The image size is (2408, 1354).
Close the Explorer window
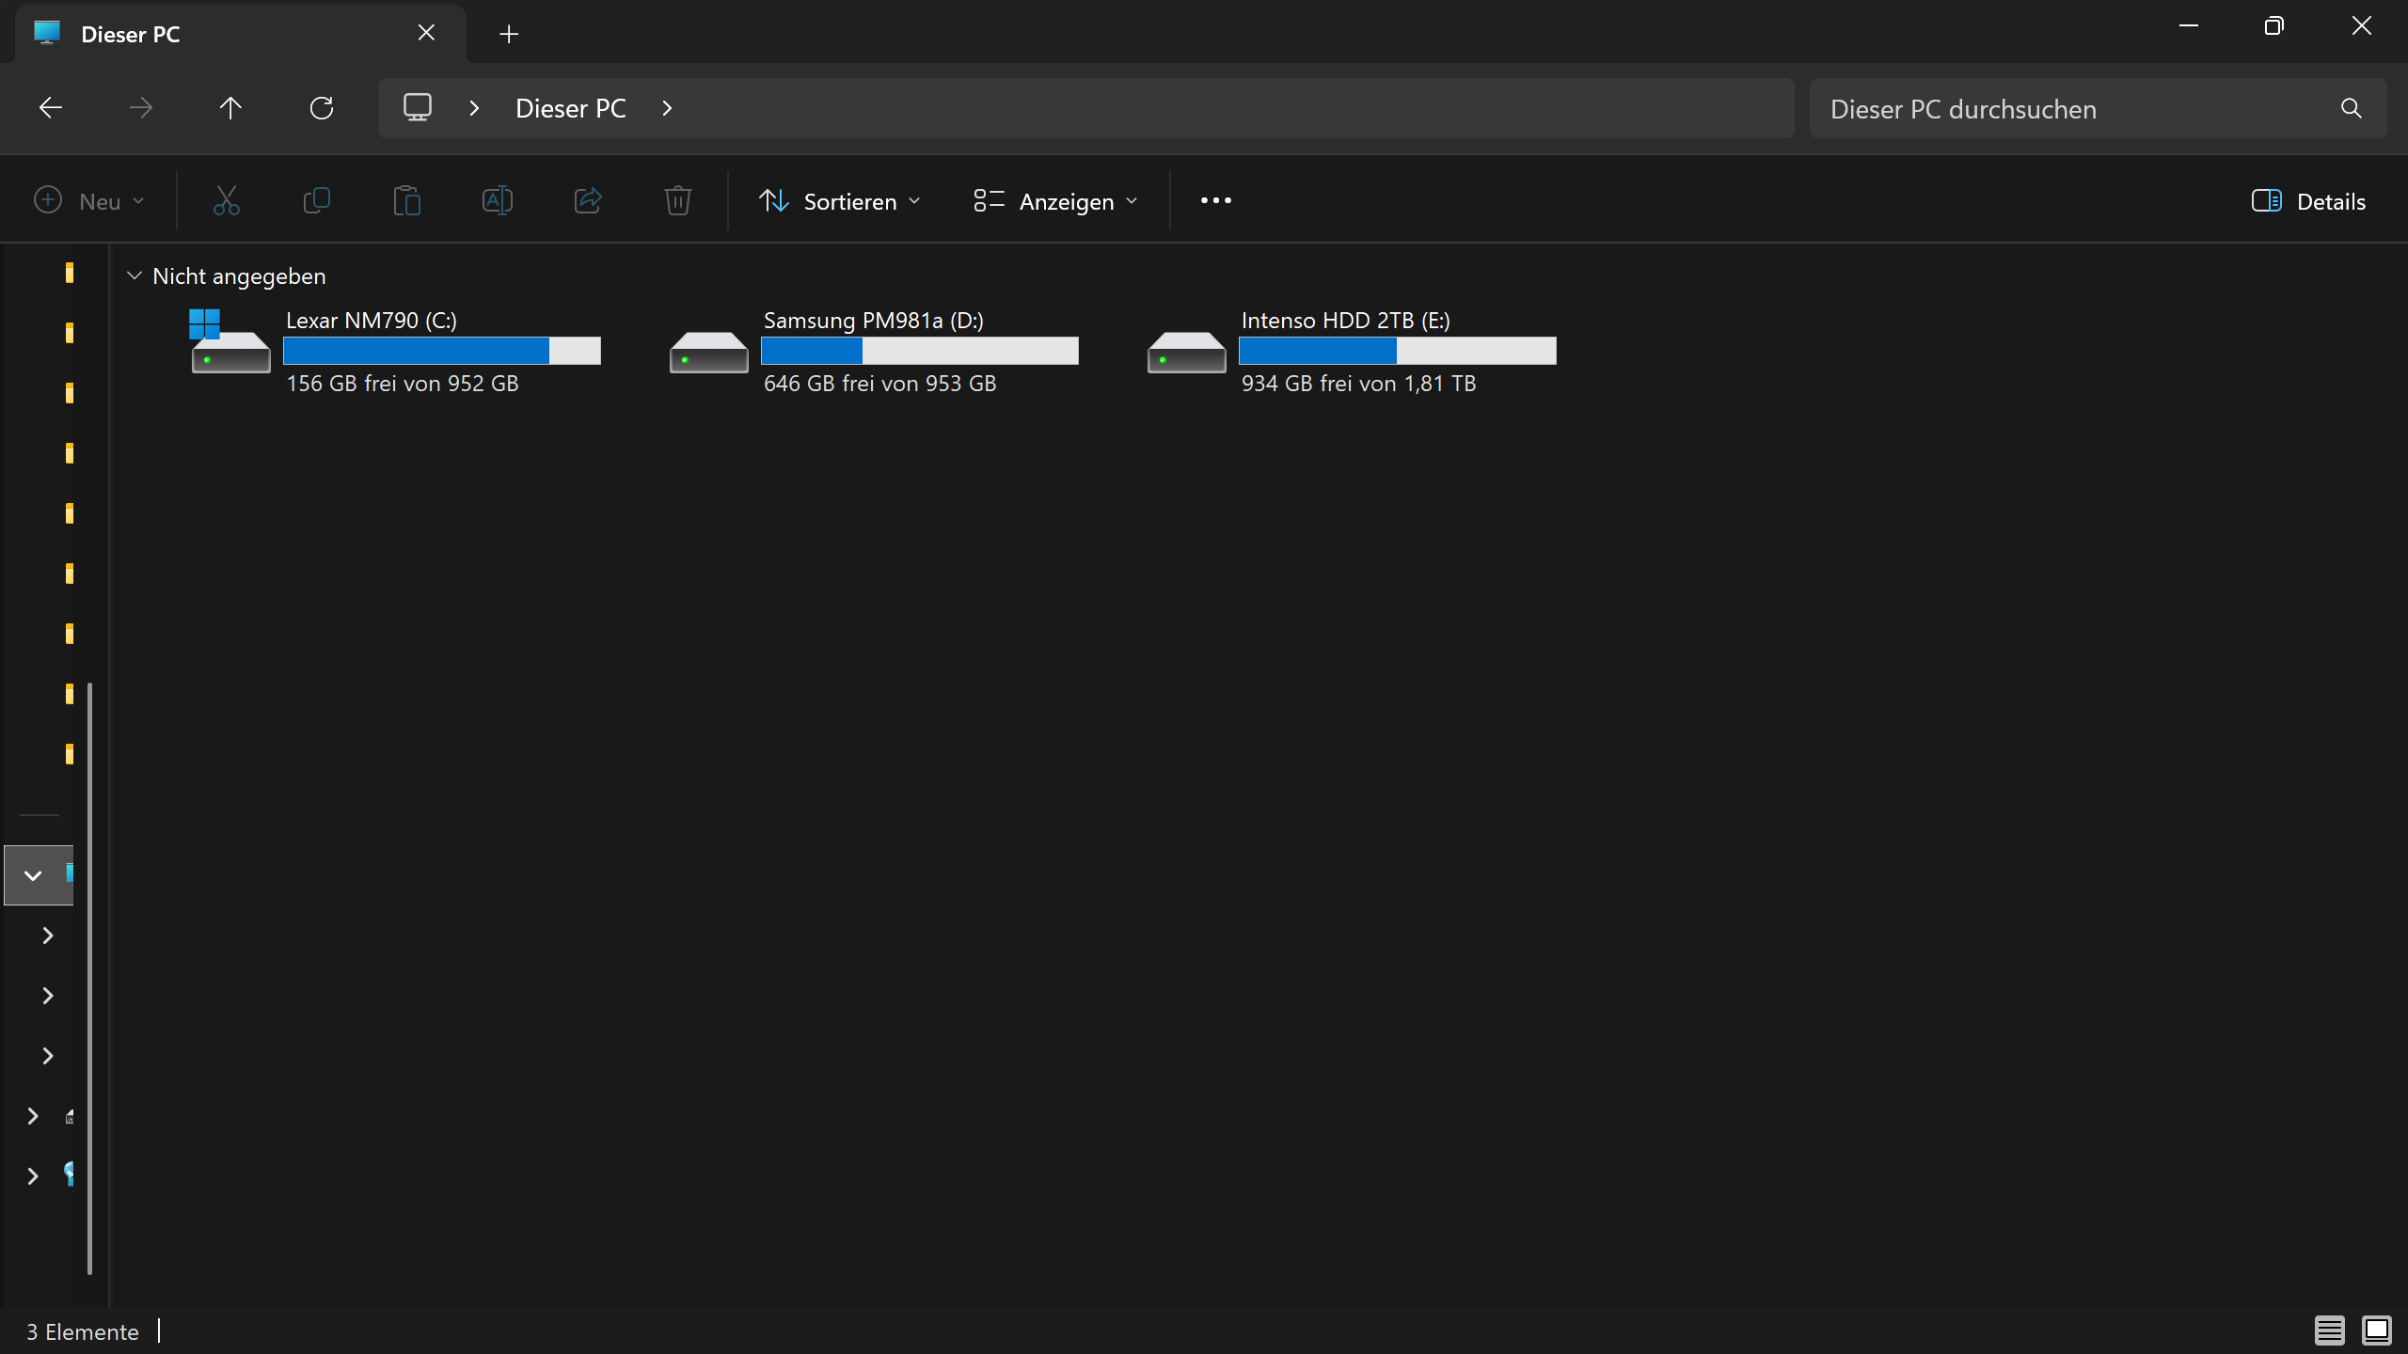pos(2362,26)
